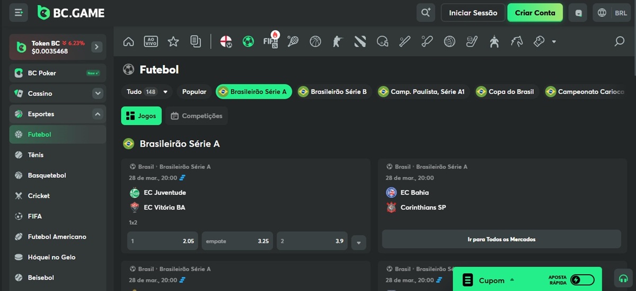This screenshot has width=636, height=291.
Task: Select the American football helmet icon
Action: (383, 41)
